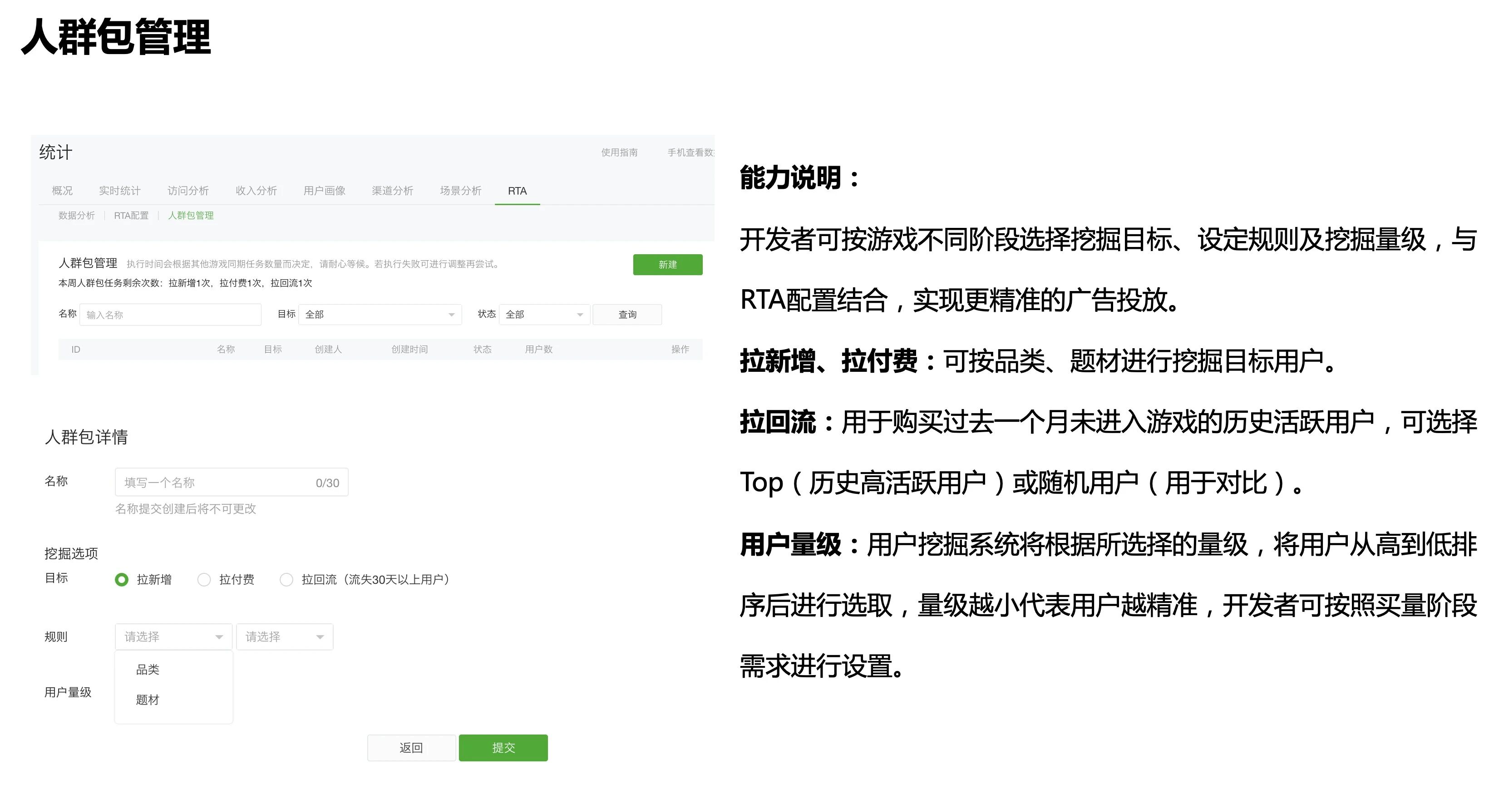Select the 拉回流 radio option
The image size is (1489, 799).
coord(286,579)
